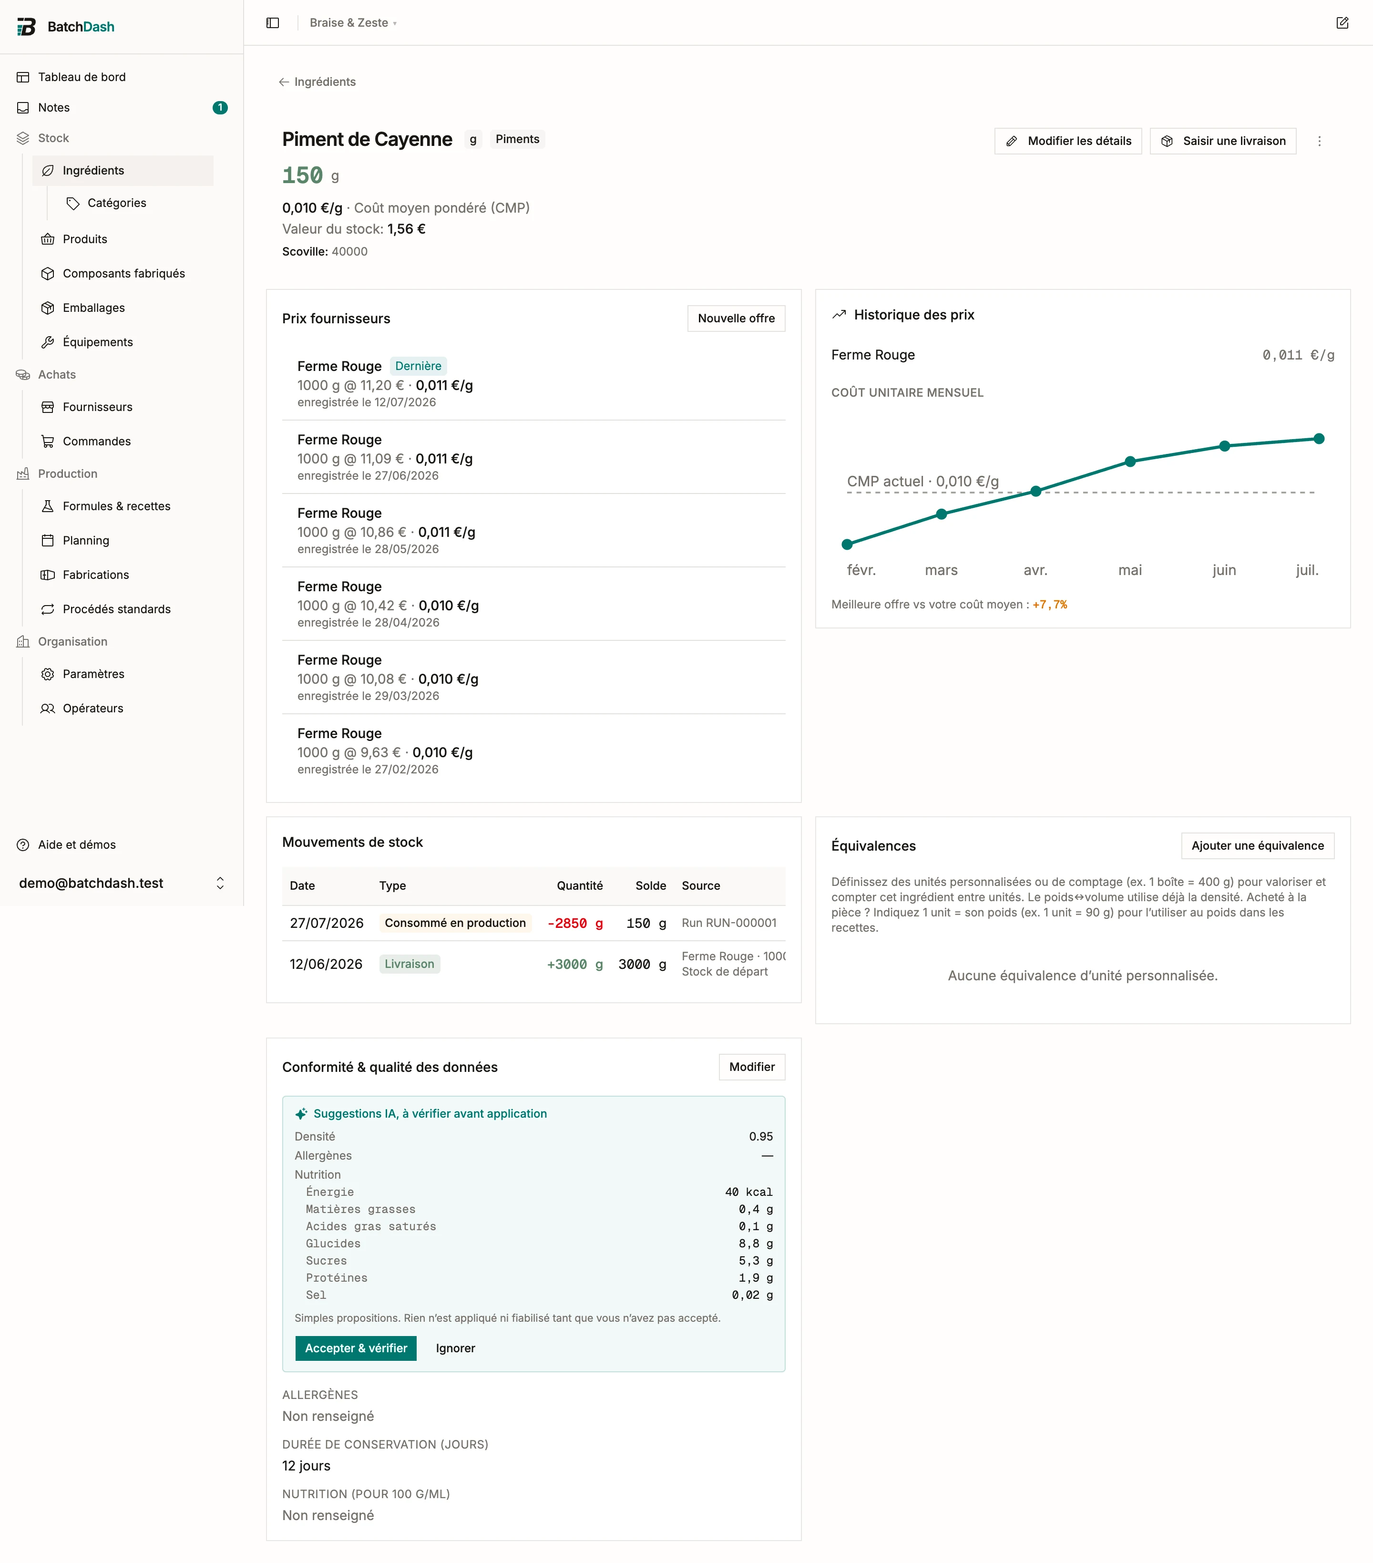Click the Piments category tag
This screenshot has width=1373, height=1563.
[x=518, y=139]
